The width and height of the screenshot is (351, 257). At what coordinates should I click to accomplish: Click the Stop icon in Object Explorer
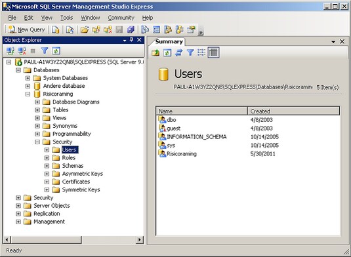tap(33, 51)
